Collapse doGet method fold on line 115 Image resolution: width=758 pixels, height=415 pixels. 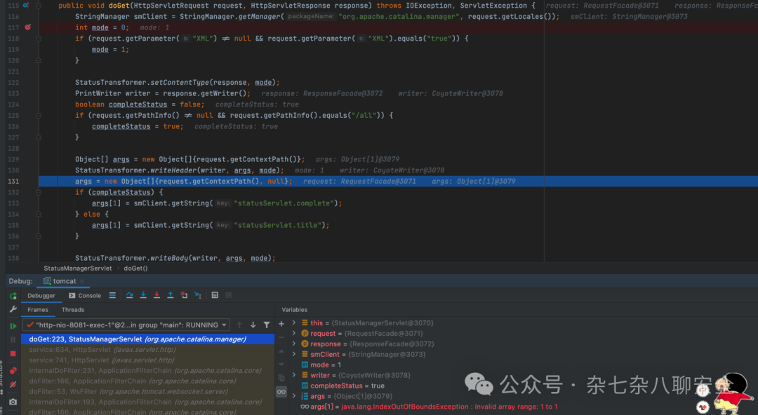39,6
